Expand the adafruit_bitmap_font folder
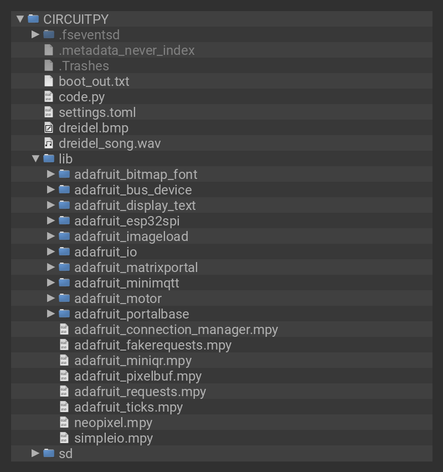The width and height of the screenshot is (443, 472). pos(51,175)
